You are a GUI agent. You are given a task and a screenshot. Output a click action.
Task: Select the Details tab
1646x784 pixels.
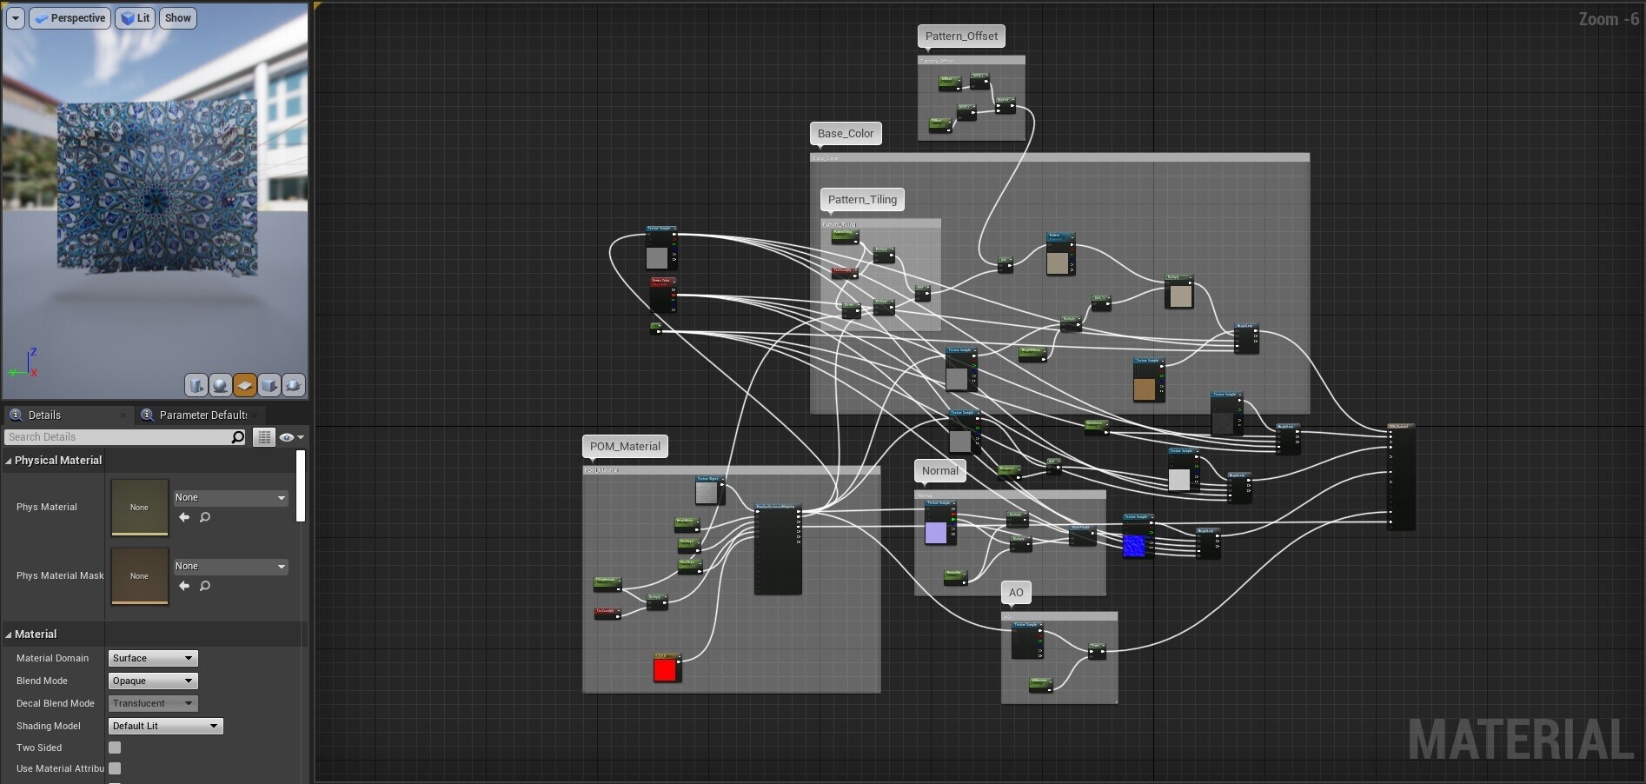pyautogui.click(x=44, y=415)
